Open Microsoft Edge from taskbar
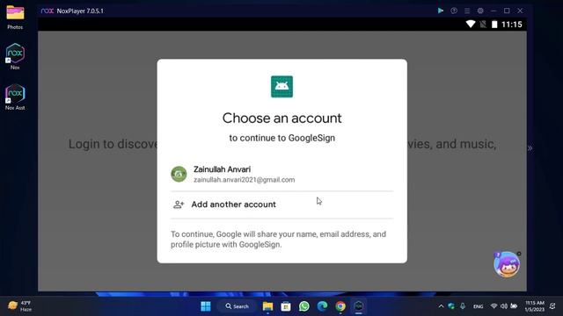This screenshot has width=563, height=316. point(323,306)
